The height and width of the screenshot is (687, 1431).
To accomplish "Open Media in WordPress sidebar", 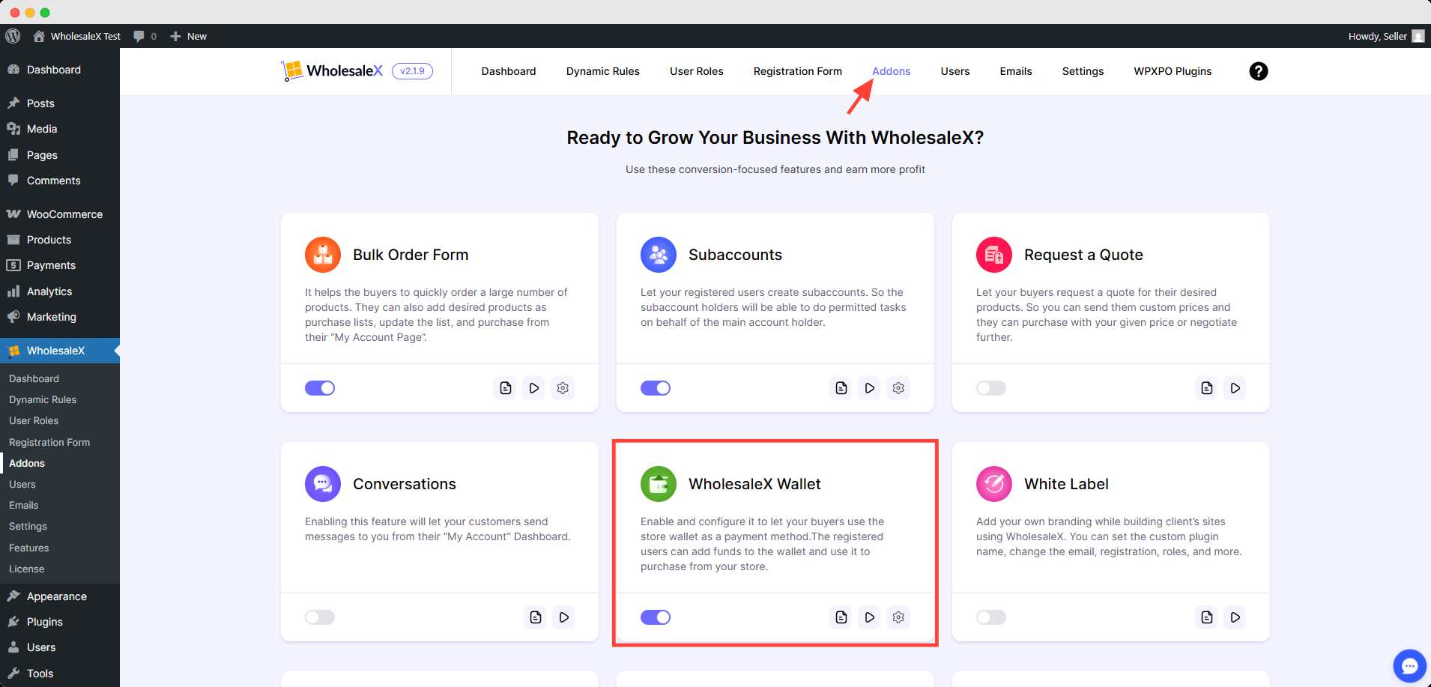I will pyautogui.click(x=60, y=129).
